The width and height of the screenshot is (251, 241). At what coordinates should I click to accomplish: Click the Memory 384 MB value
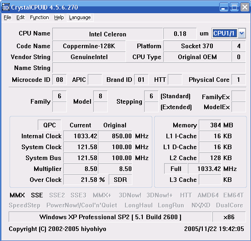(x=210, y=125)
